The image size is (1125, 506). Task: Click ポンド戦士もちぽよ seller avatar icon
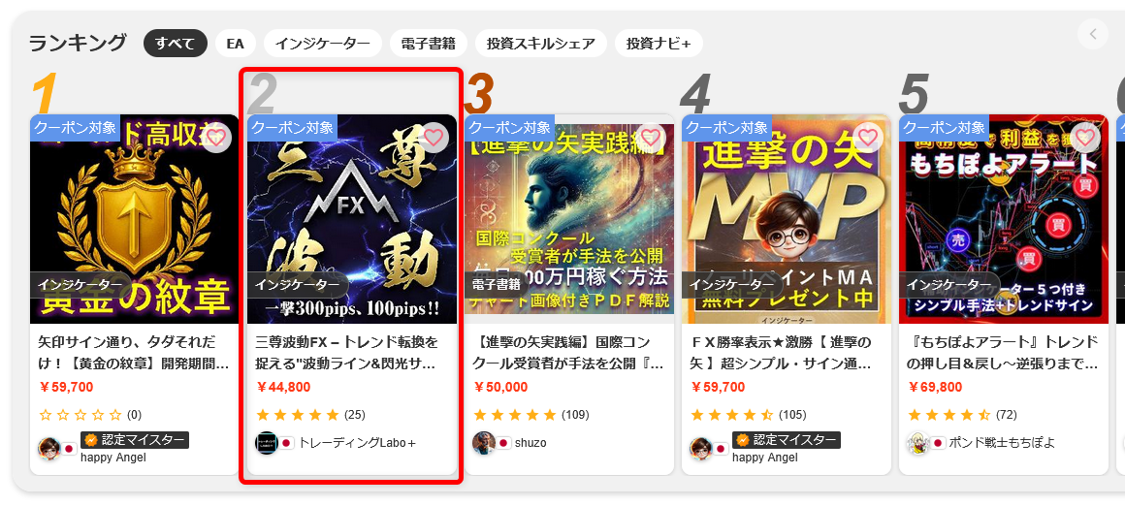coord(918,442)
